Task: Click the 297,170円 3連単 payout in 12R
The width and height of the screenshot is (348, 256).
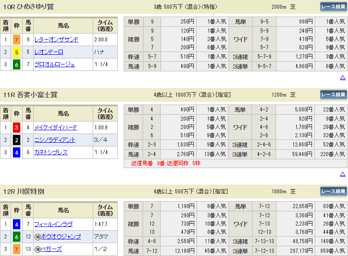Action: tap(301, 250)
